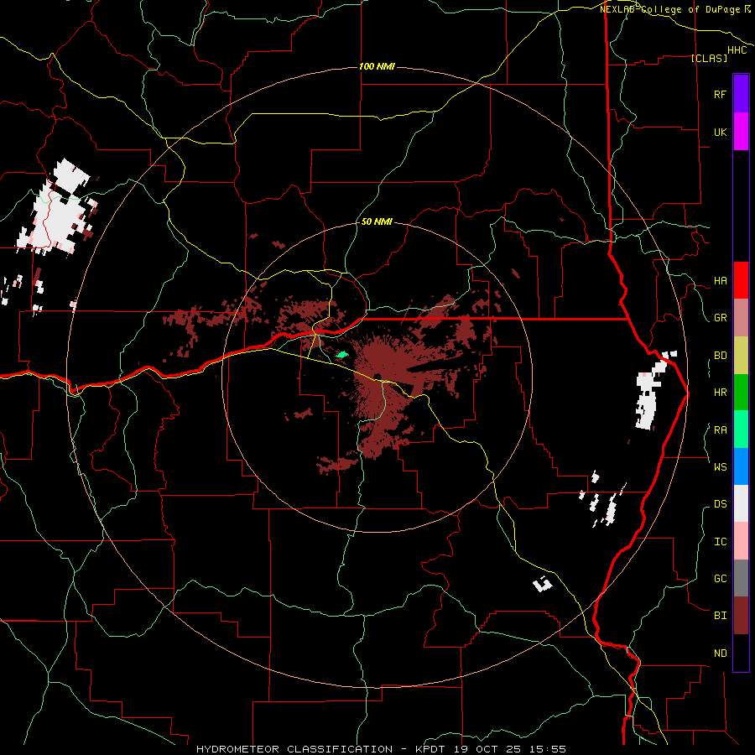Viewport: 755px width, 755px height.
Task: Click the DS white legend swatch
Action: [741, 503]
